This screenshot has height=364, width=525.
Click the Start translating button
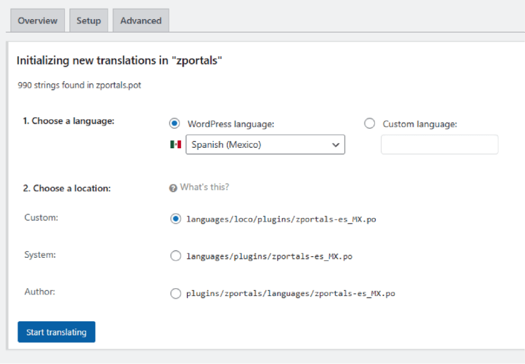[57, 332]
